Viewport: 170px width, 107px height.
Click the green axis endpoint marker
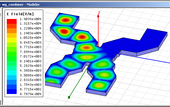(x=69, y=97)
